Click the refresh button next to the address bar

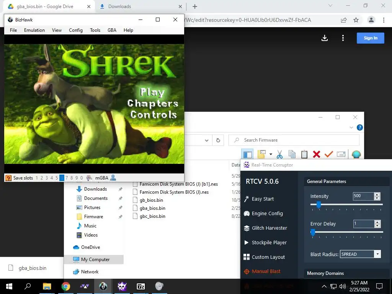click(218, 140)
